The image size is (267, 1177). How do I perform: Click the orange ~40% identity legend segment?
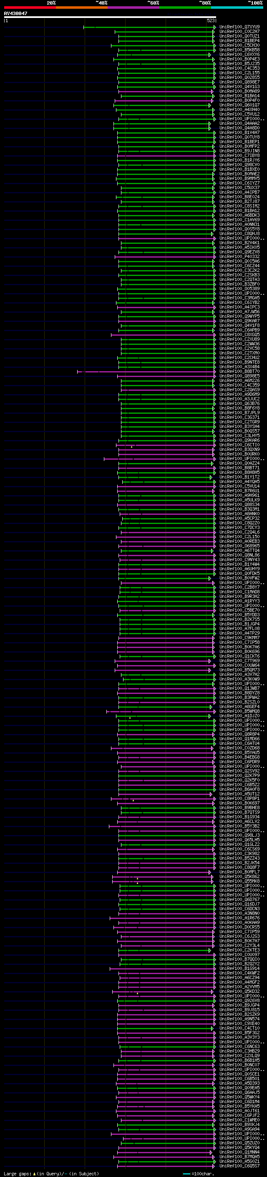pos(82,8)
